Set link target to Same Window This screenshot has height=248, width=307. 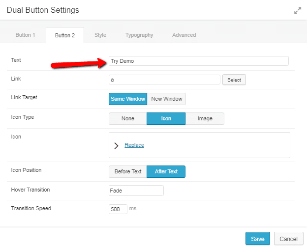click(128, 99)
